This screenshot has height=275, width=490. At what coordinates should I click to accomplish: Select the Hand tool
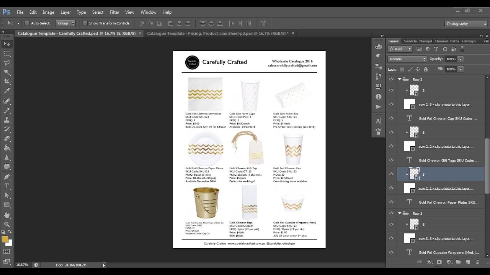point(7,215)
